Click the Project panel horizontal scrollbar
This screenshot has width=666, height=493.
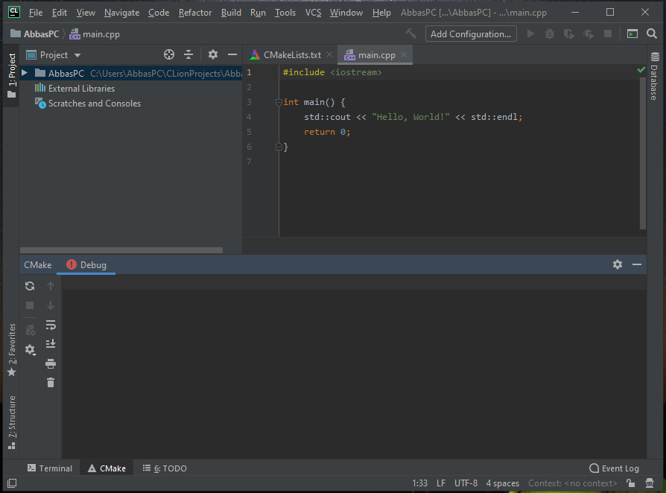coord(121,250)
